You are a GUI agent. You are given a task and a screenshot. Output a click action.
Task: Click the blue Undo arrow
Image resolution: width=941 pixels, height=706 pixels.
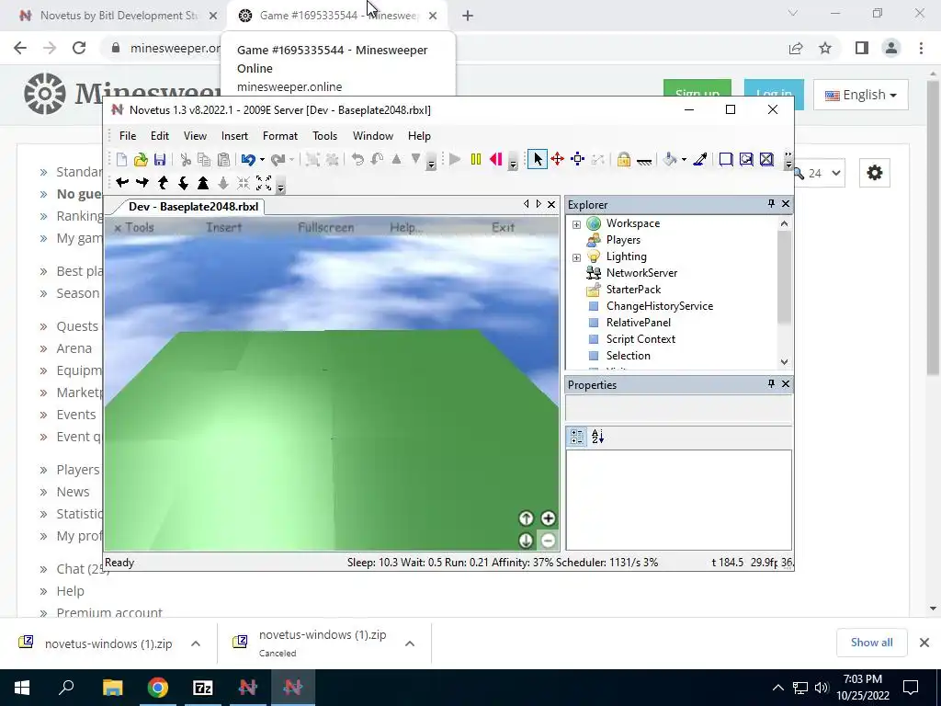248,160
